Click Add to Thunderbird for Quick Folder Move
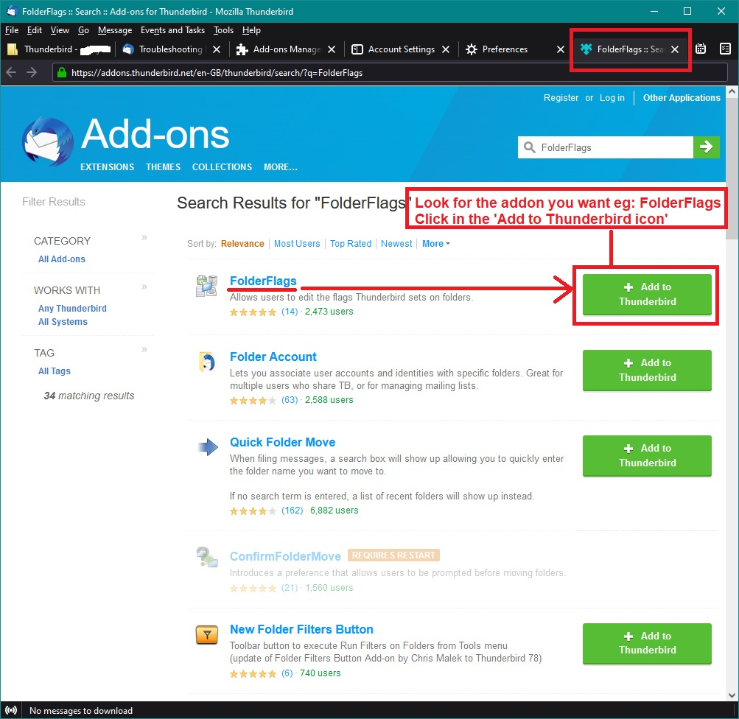Screen dimensions: 739x719 [x=647, y=455]
